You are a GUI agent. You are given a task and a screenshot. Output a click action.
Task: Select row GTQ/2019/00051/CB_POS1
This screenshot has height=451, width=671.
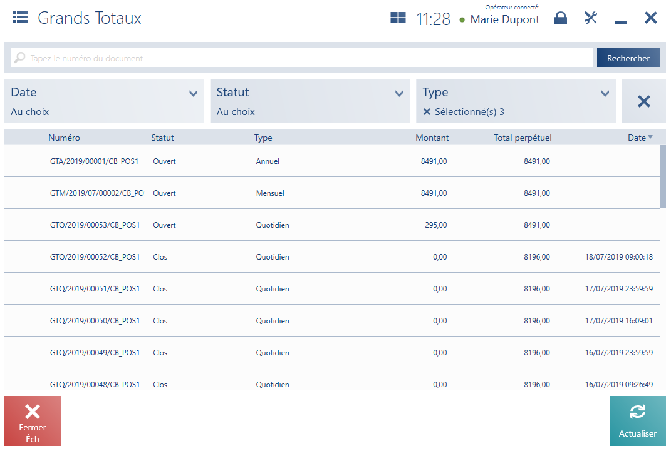pyautogui.click(x=332, y=289)
